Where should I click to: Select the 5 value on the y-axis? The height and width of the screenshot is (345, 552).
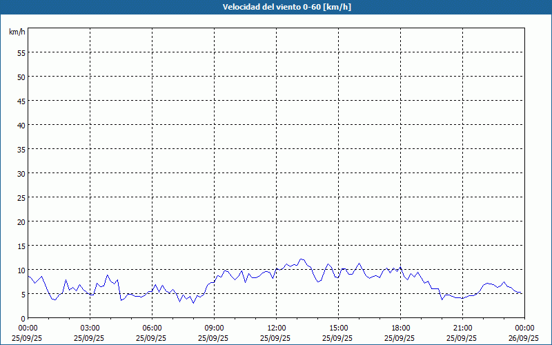23,294
